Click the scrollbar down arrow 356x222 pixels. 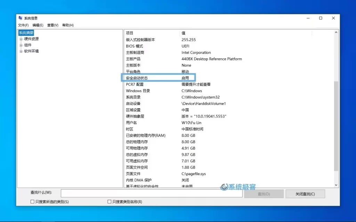(x=336, y=185)
